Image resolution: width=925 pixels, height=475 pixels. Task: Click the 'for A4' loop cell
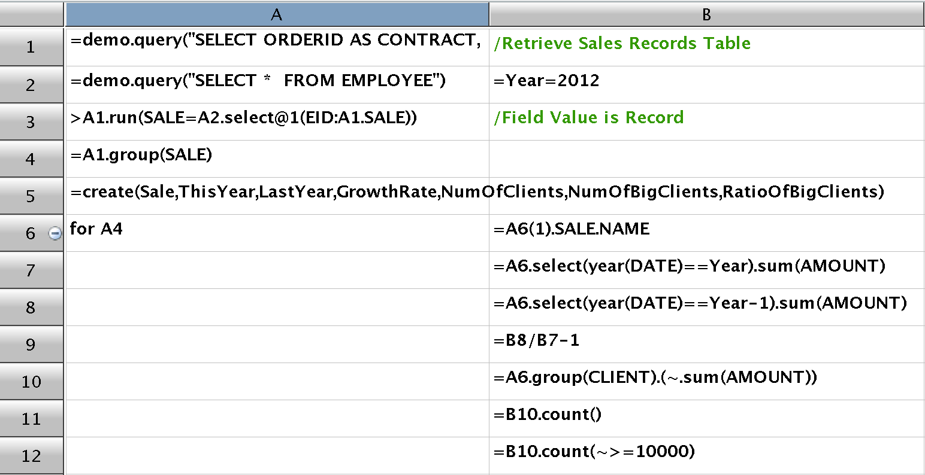(96, 229)
